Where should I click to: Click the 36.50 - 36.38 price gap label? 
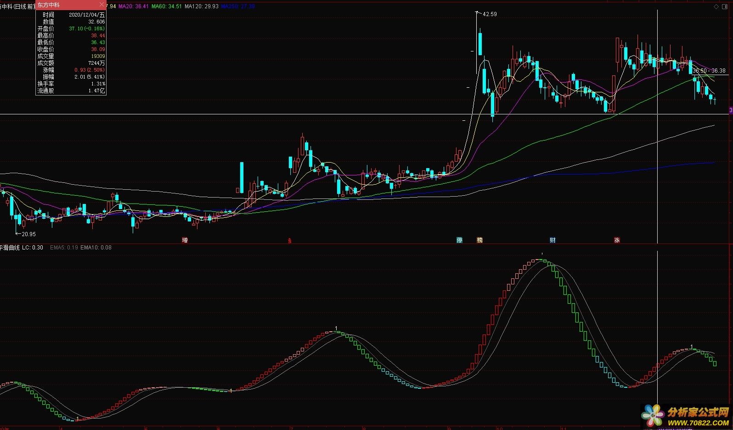(709, 71)
